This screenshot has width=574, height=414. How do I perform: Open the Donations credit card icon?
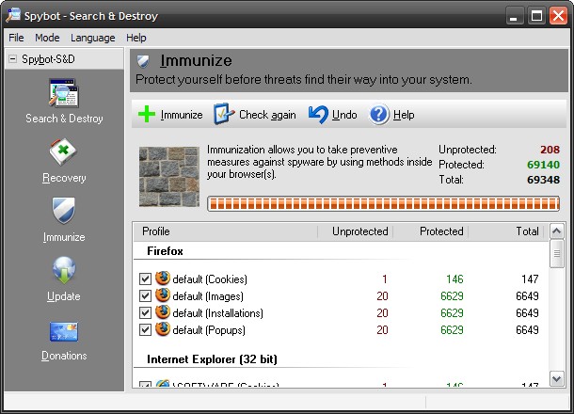point(64,331)
